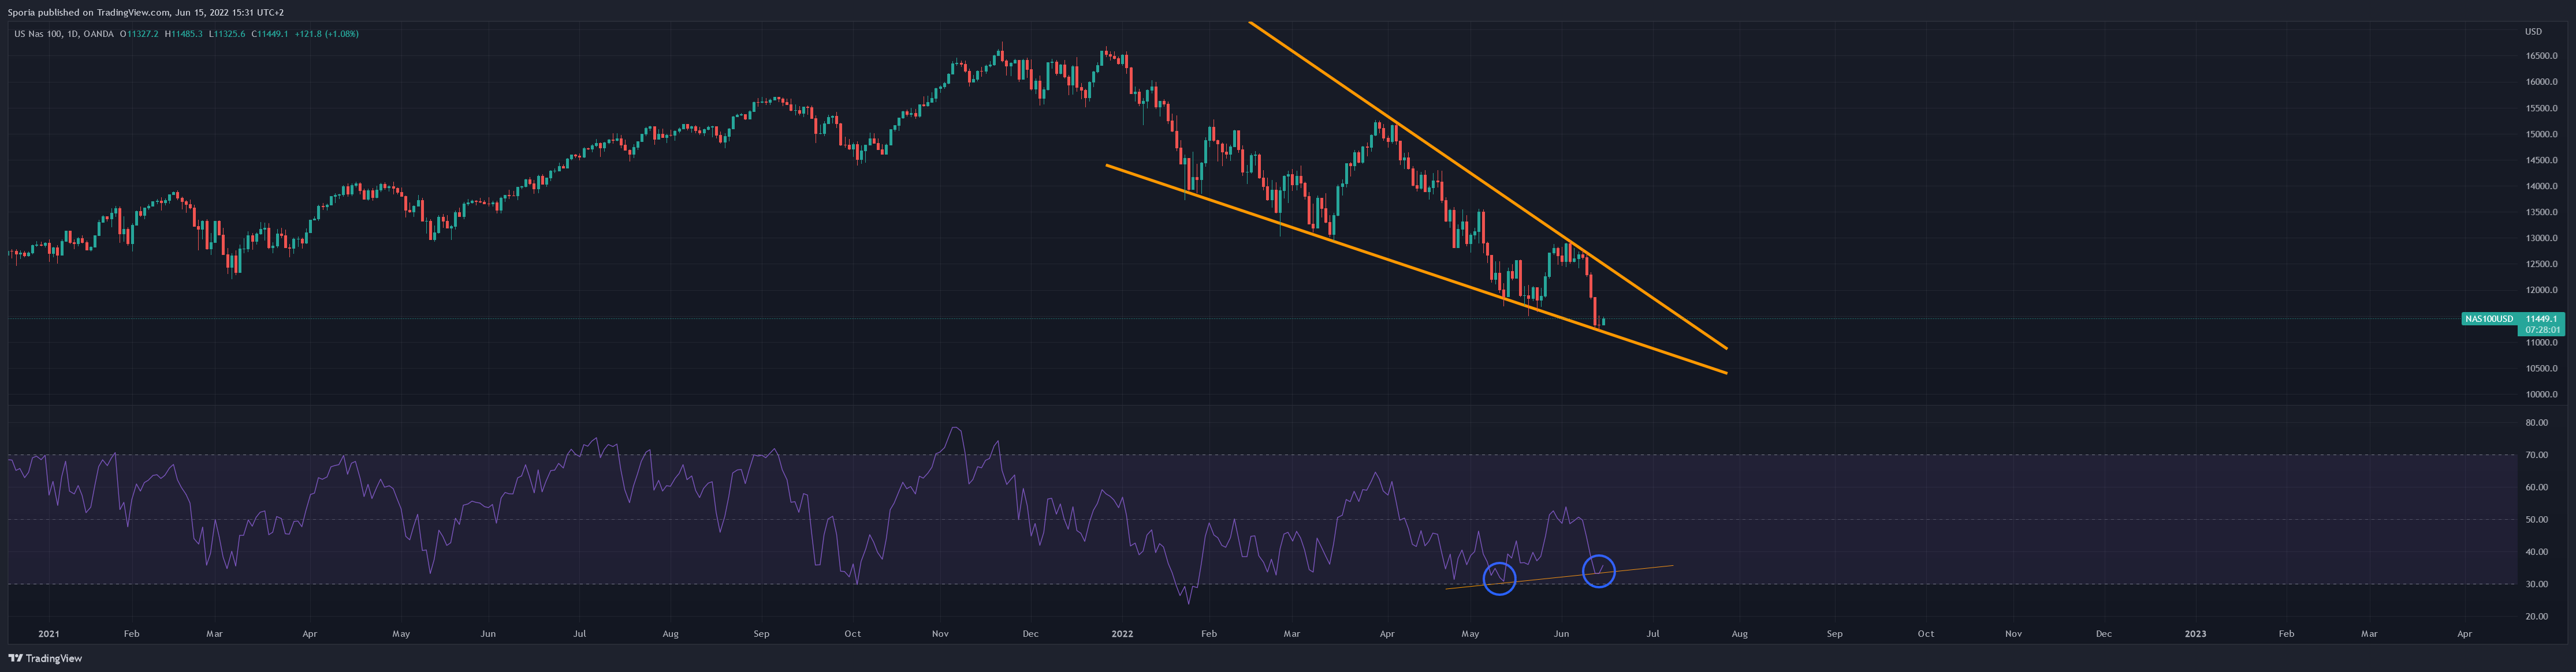
Task: Click the 2021 year label on time axis
Action: tap(48, 633)
